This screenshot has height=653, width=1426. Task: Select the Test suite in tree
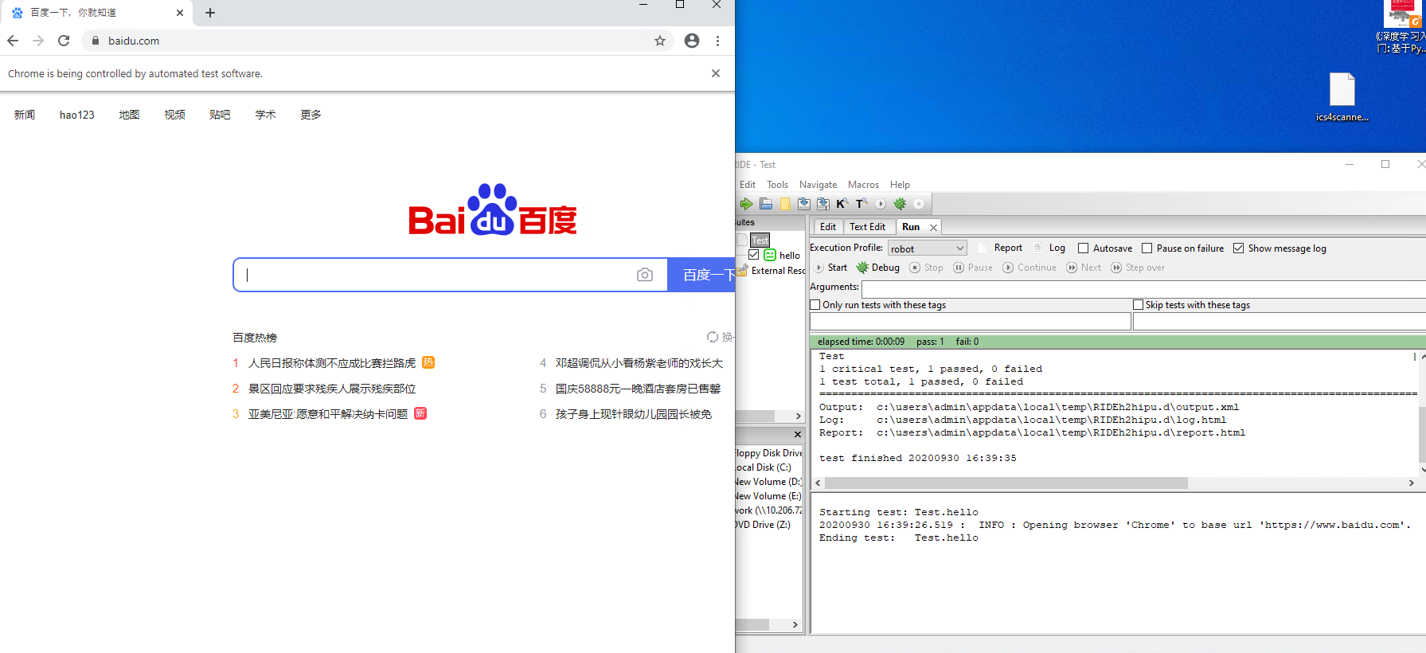pos(760,240)
